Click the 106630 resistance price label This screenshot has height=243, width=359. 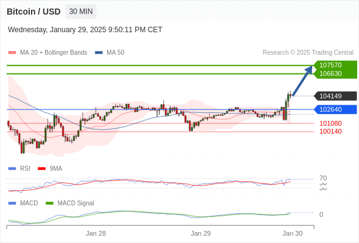point(330,74)
